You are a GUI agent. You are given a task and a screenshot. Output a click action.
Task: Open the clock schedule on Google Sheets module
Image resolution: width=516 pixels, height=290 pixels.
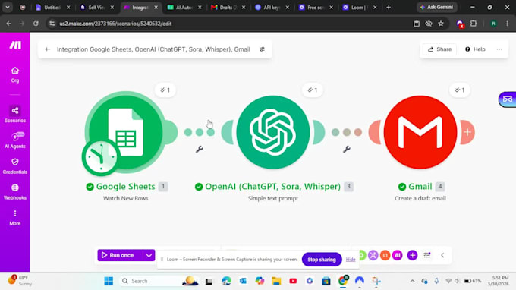tap(101, 157)
